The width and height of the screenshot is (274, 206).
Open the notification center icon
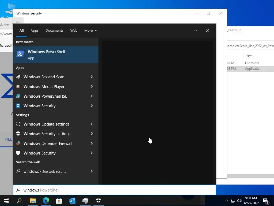point(265,201)
